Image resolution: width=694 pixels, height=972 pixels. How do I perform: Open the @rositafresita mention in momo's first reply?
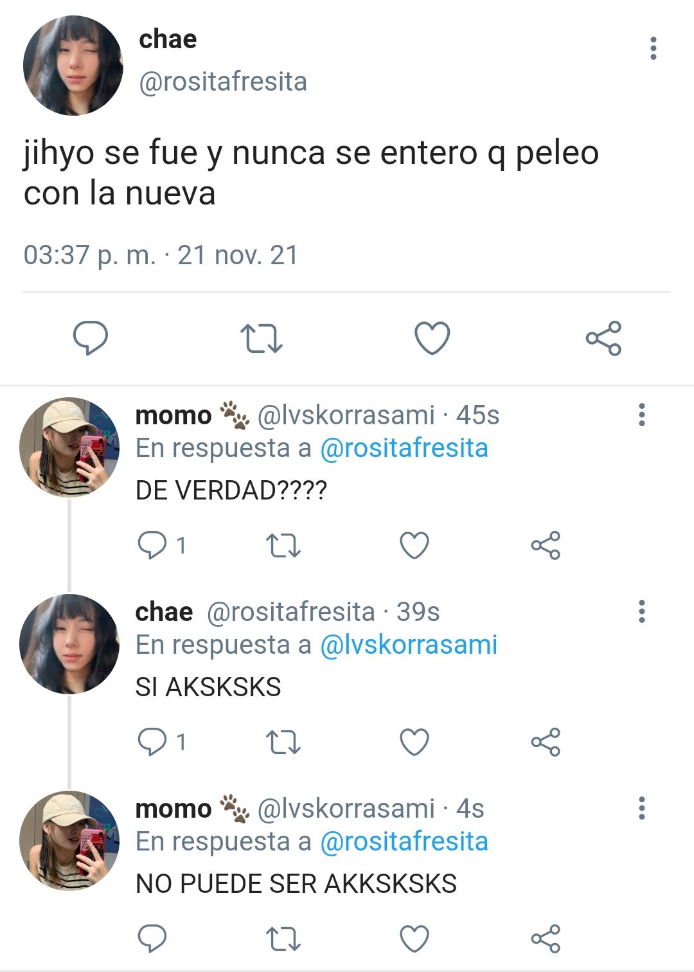click(404, 448)
